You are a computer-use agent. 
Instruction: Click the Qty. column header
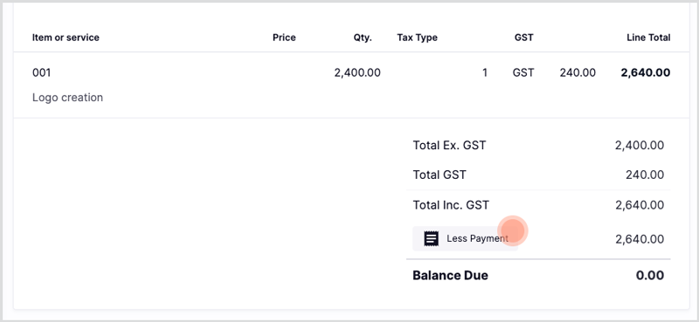point(363,38)
